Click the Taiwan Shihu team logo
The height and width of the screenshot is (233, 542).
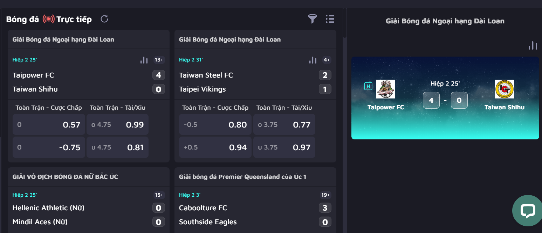pyautogui.click(x=504, y=89)
